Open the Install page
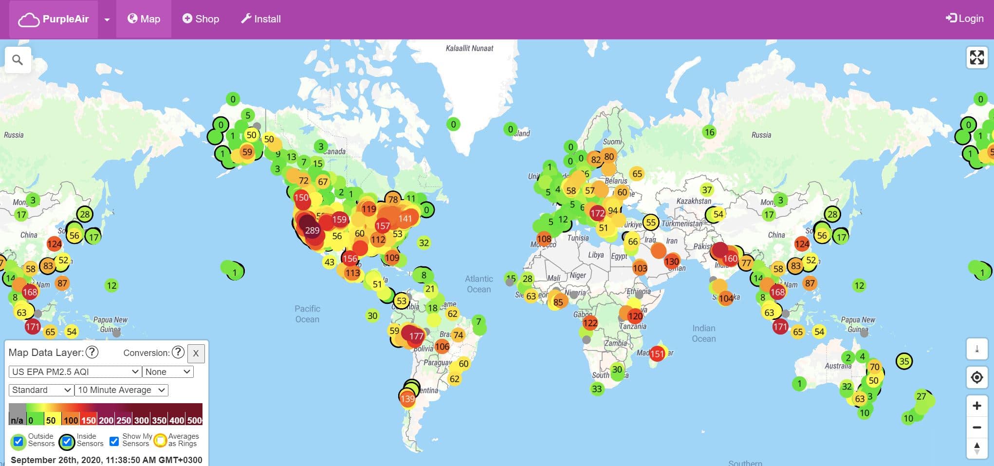Screen dimensions: 994x466 coord(261,19)
